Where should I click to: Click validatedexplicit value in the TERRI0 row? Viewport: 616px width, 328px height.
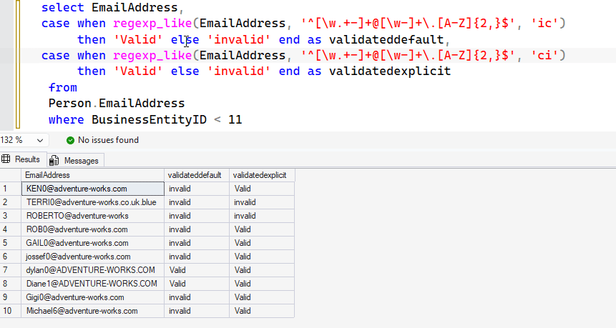point(262,202)
